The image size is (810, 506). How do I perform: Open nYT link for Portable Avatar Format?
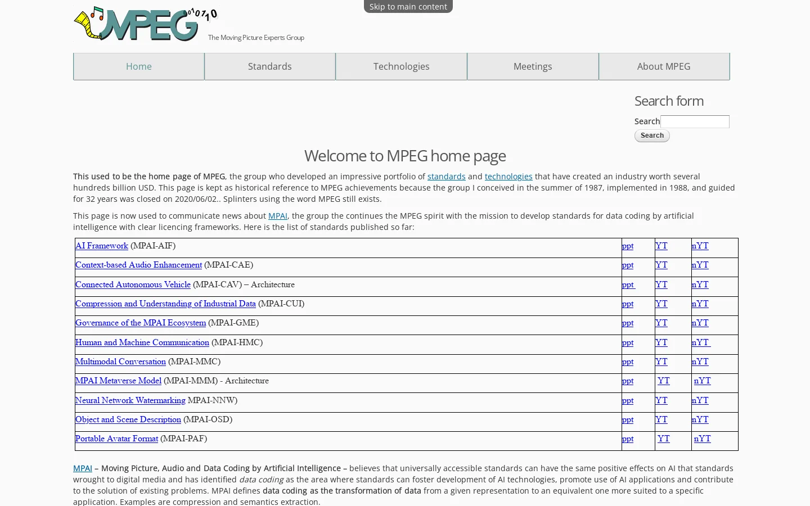703,439
